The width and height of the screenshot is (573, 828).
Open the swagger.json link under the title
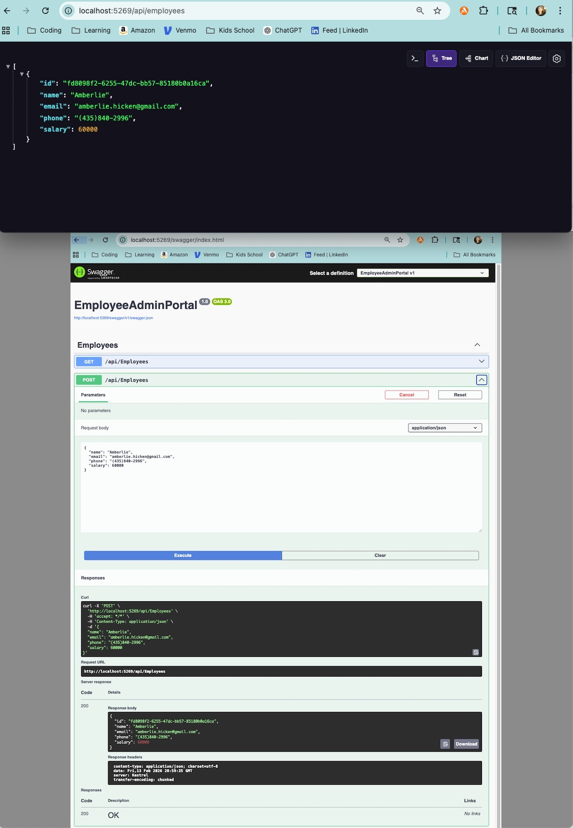(113, 318)
